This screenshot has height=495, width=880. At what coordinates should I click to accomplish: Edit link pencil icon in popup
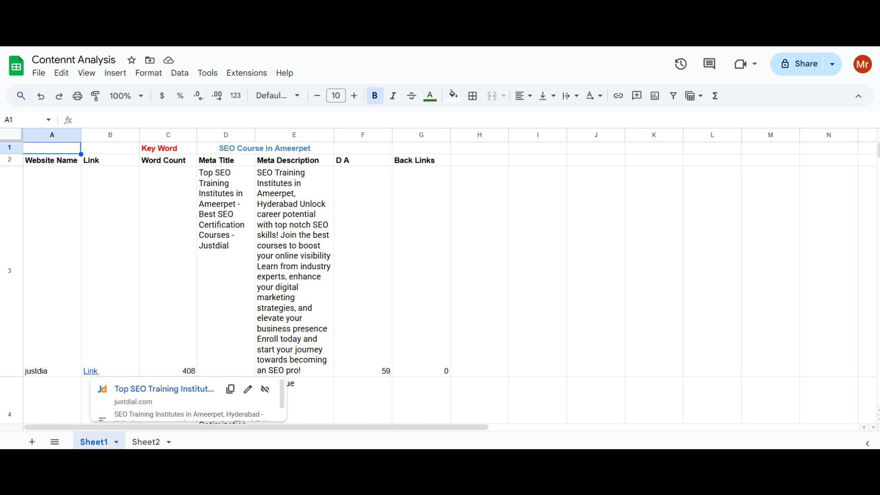[x=248, y=389]
